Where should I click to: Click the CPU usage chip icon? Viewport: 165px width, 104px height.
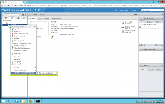[x=123, y=23]
